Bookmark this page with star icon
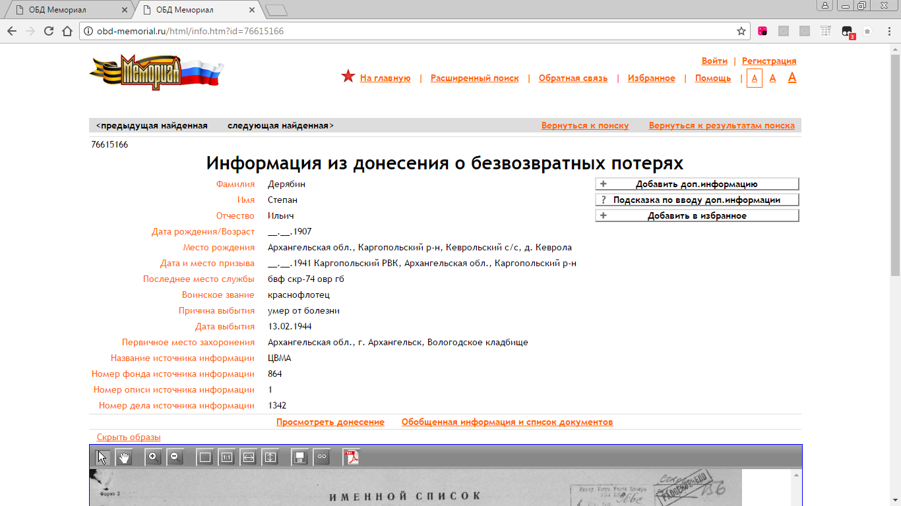Image resolution: width=901 pixels, height=506 pixels. click(x=741, y=31)
